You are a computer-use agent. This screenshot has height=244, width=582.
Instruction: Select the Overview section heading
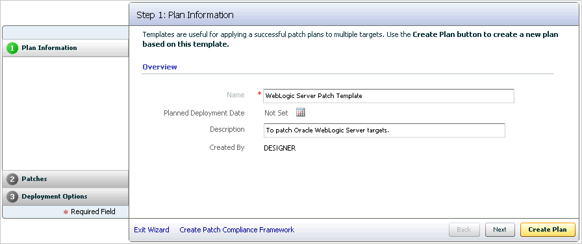(160, 67)
